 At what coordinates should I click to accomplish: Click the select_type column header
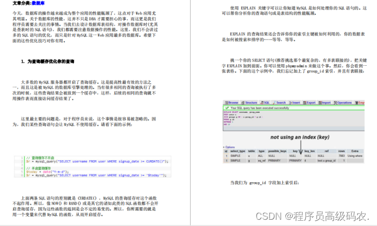(238, 151)
